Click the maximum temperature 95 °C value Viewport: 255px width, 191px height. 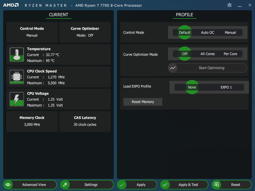pyautogui.click(x=50, y=61)
